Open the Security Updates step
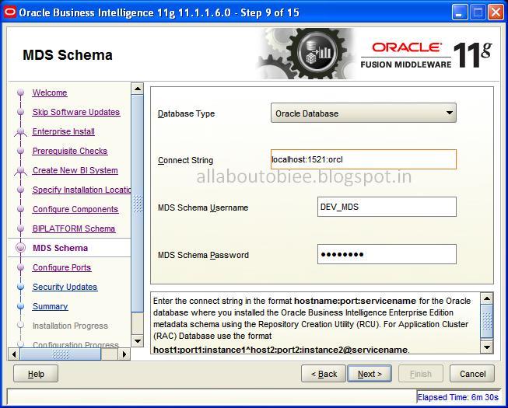The image size is (508, 408). click(x=65, y=287)
